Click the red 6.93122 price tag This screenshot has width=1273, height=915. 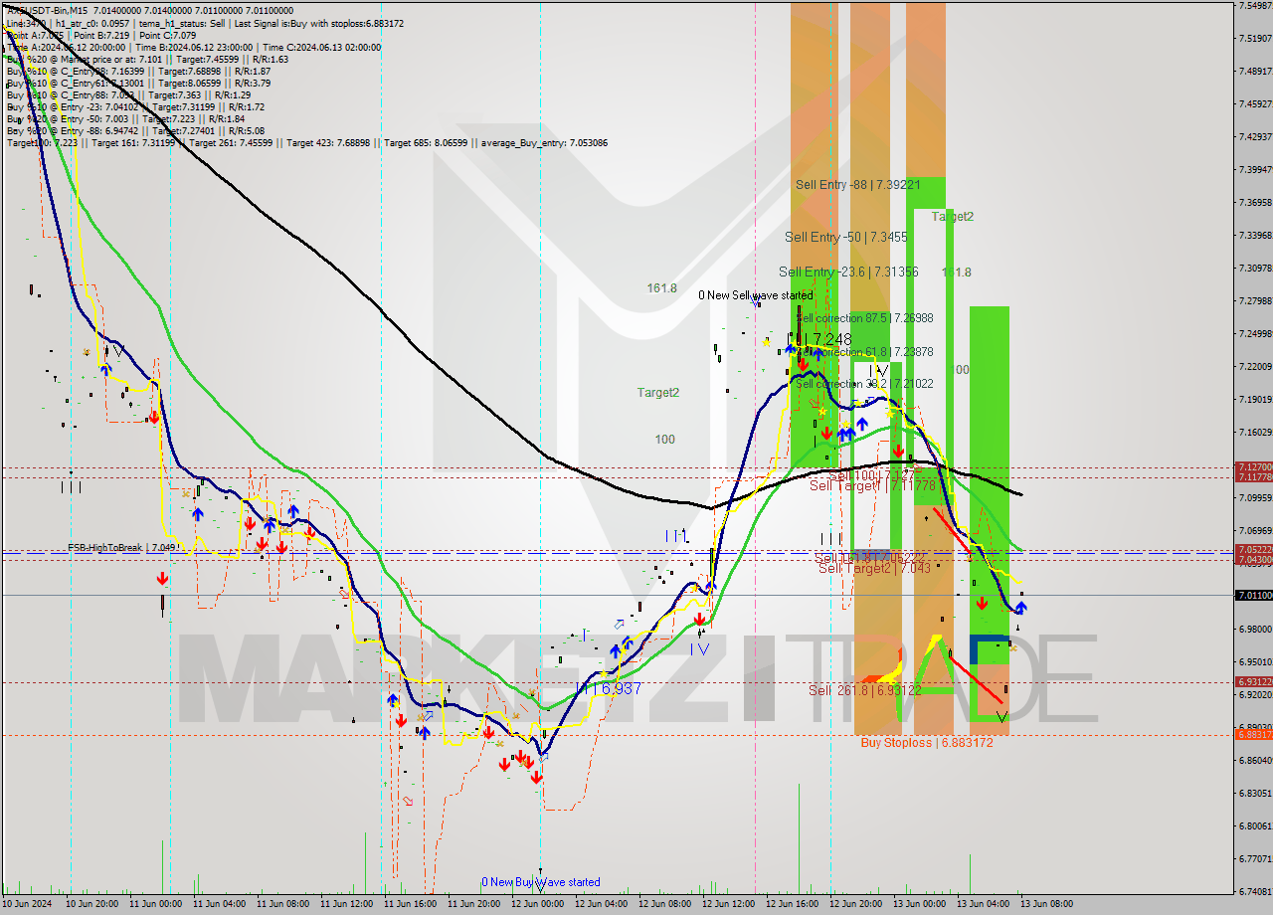coord(1253,682)
